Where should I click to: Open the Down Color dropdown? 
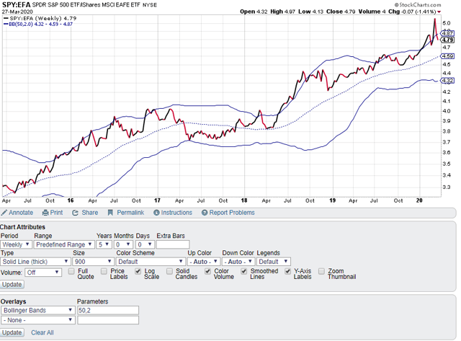pos(238,262)
